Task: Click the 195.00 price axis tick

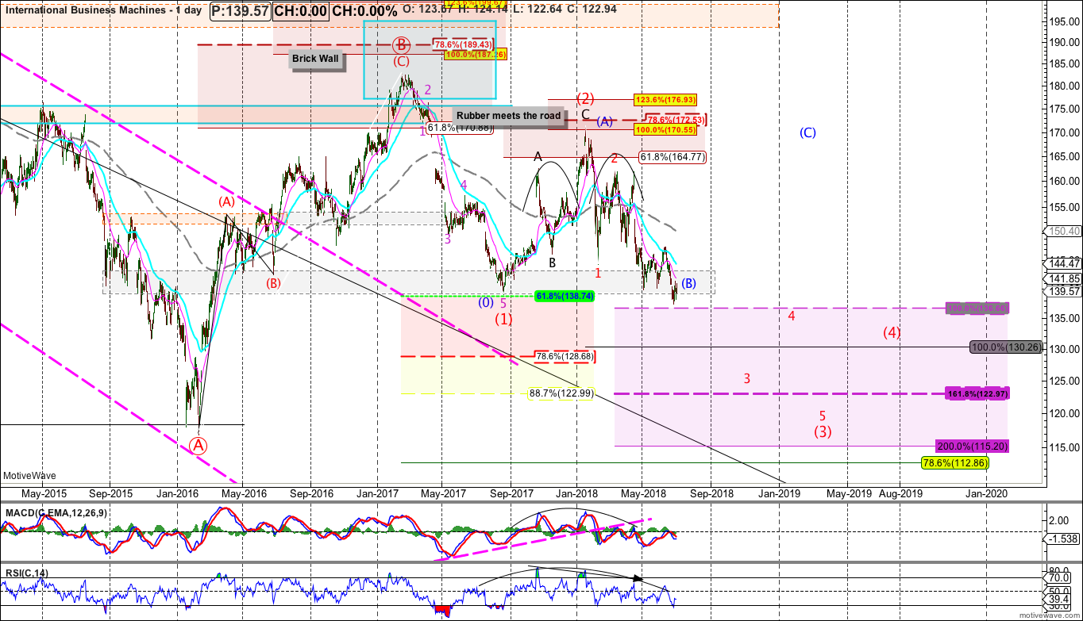Action: coord(1064,23)
